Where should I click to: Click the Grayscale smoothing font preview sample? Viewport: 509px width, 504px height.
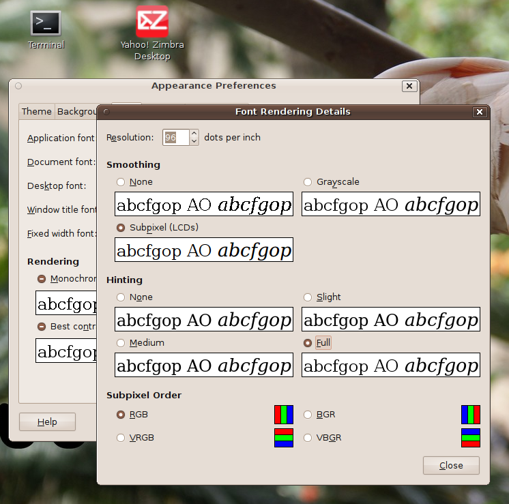(391, 204)
